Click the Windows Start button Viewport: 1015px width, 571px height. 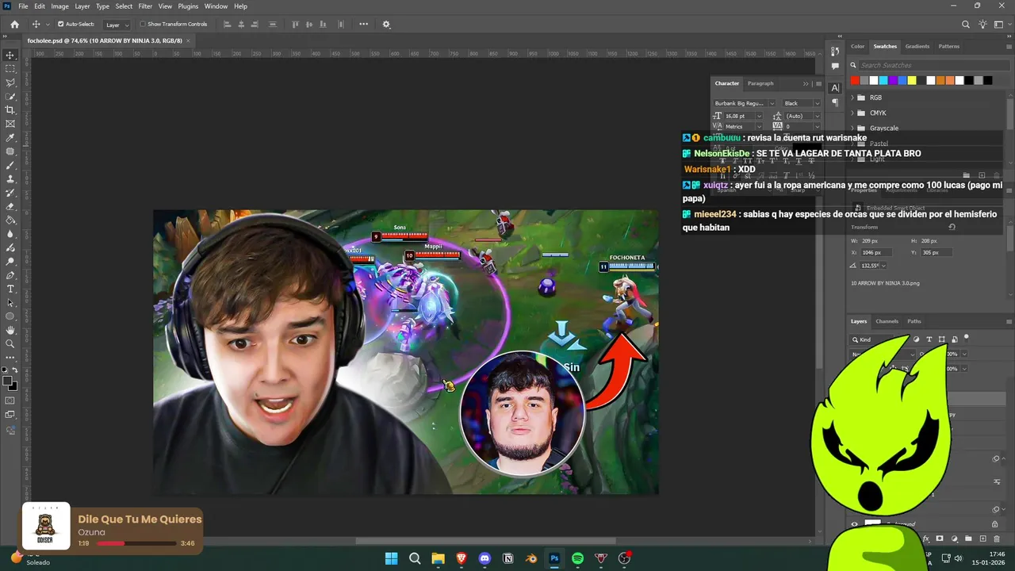point(391,558)
